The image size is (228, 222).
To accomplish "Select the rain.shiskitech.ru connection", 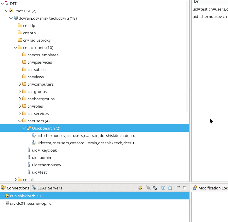I will pyautogui.click(x=95, y=196).
